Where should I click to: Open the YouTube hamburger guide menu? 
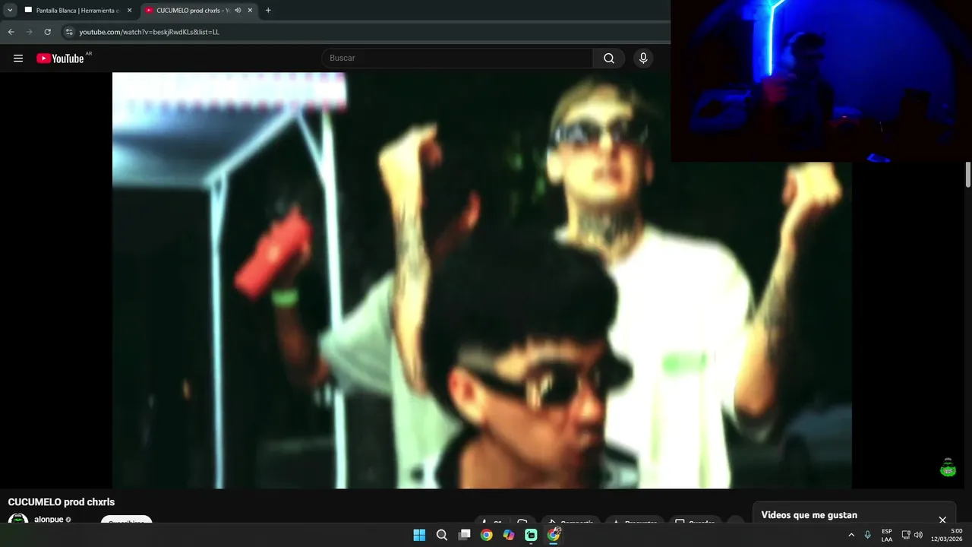click(x=18, y=58)
